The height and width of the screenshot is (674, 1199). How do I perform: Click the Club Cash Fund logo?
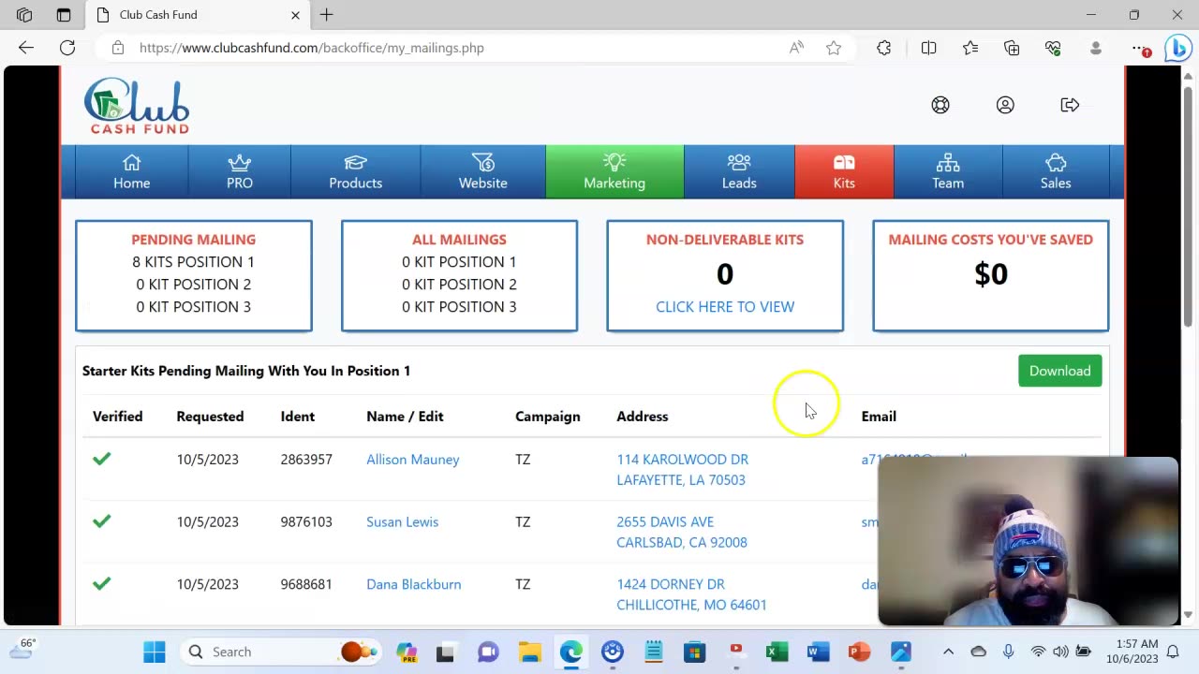coord(137,105)
